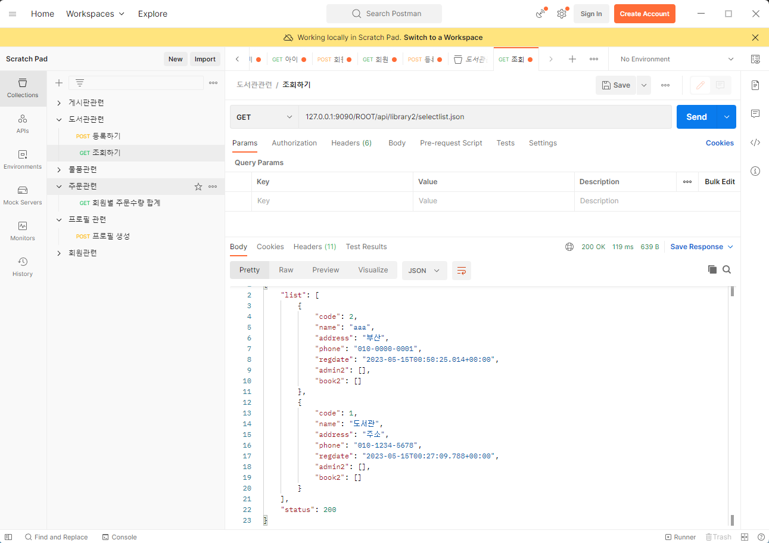Create a new collection with the plus icon
The image size is (769, 543).
coord(59,83)
